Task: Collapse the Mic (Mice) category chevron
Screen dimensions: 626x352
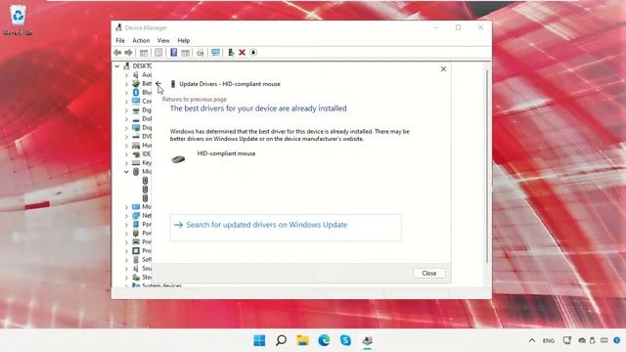Action: click(x=126, y=172)
